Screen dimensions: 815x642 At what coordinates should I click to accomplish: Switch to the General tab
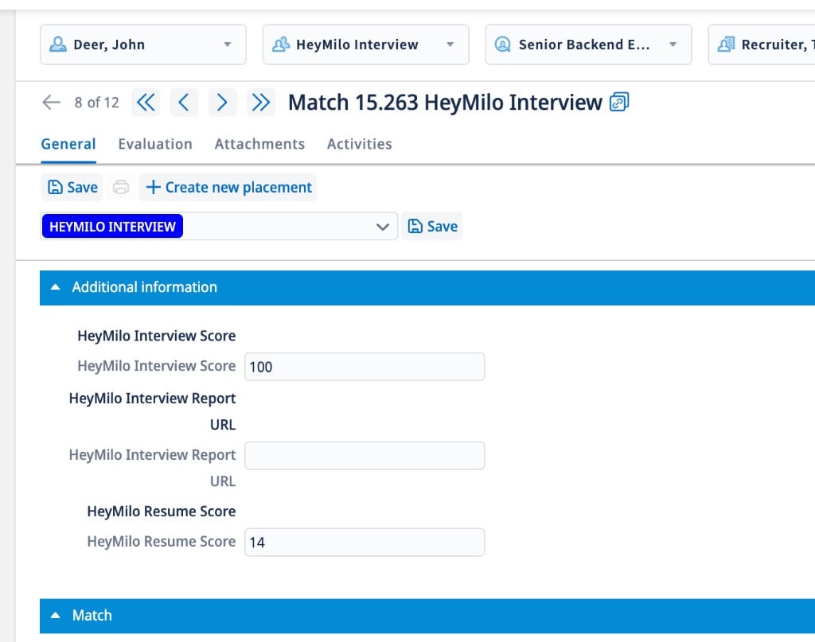coord(68,144)
